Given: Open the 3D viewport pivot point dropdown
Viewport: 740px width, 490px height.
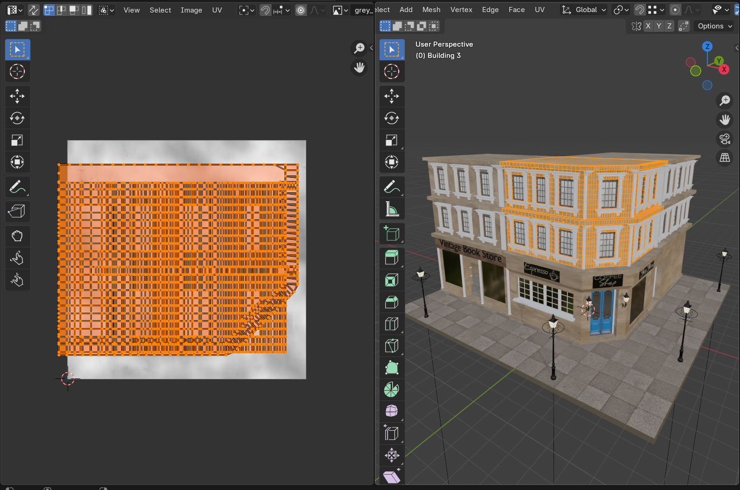Looking at the screenshot, I should point(621,10).
